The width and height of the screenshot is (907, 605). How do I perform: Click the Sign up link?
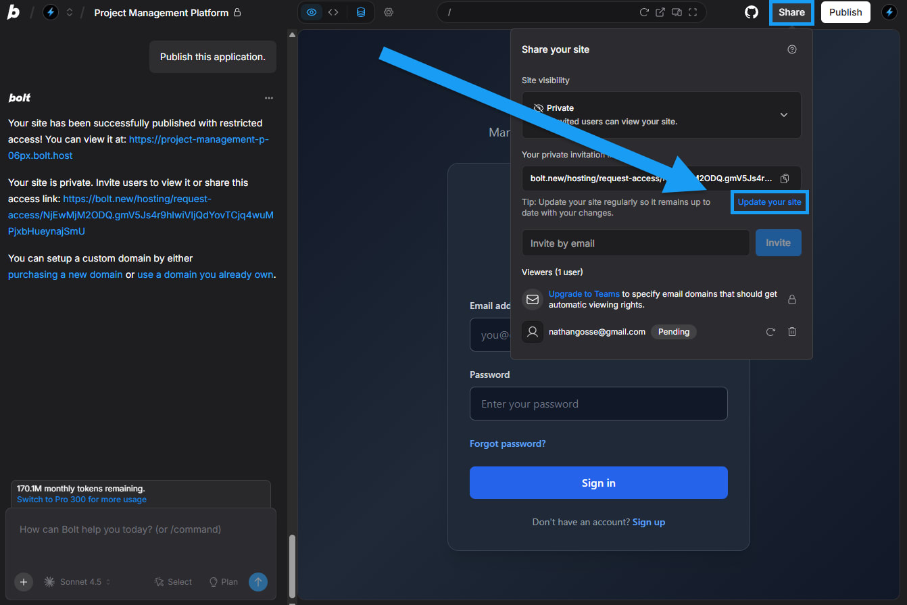(x=649, y=522)
